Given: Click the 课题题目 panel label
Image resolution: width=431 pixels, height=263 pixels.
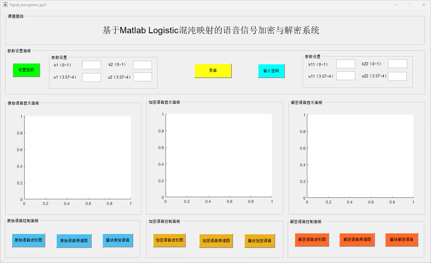Looking at the screenshot, I should coord(16,17).
